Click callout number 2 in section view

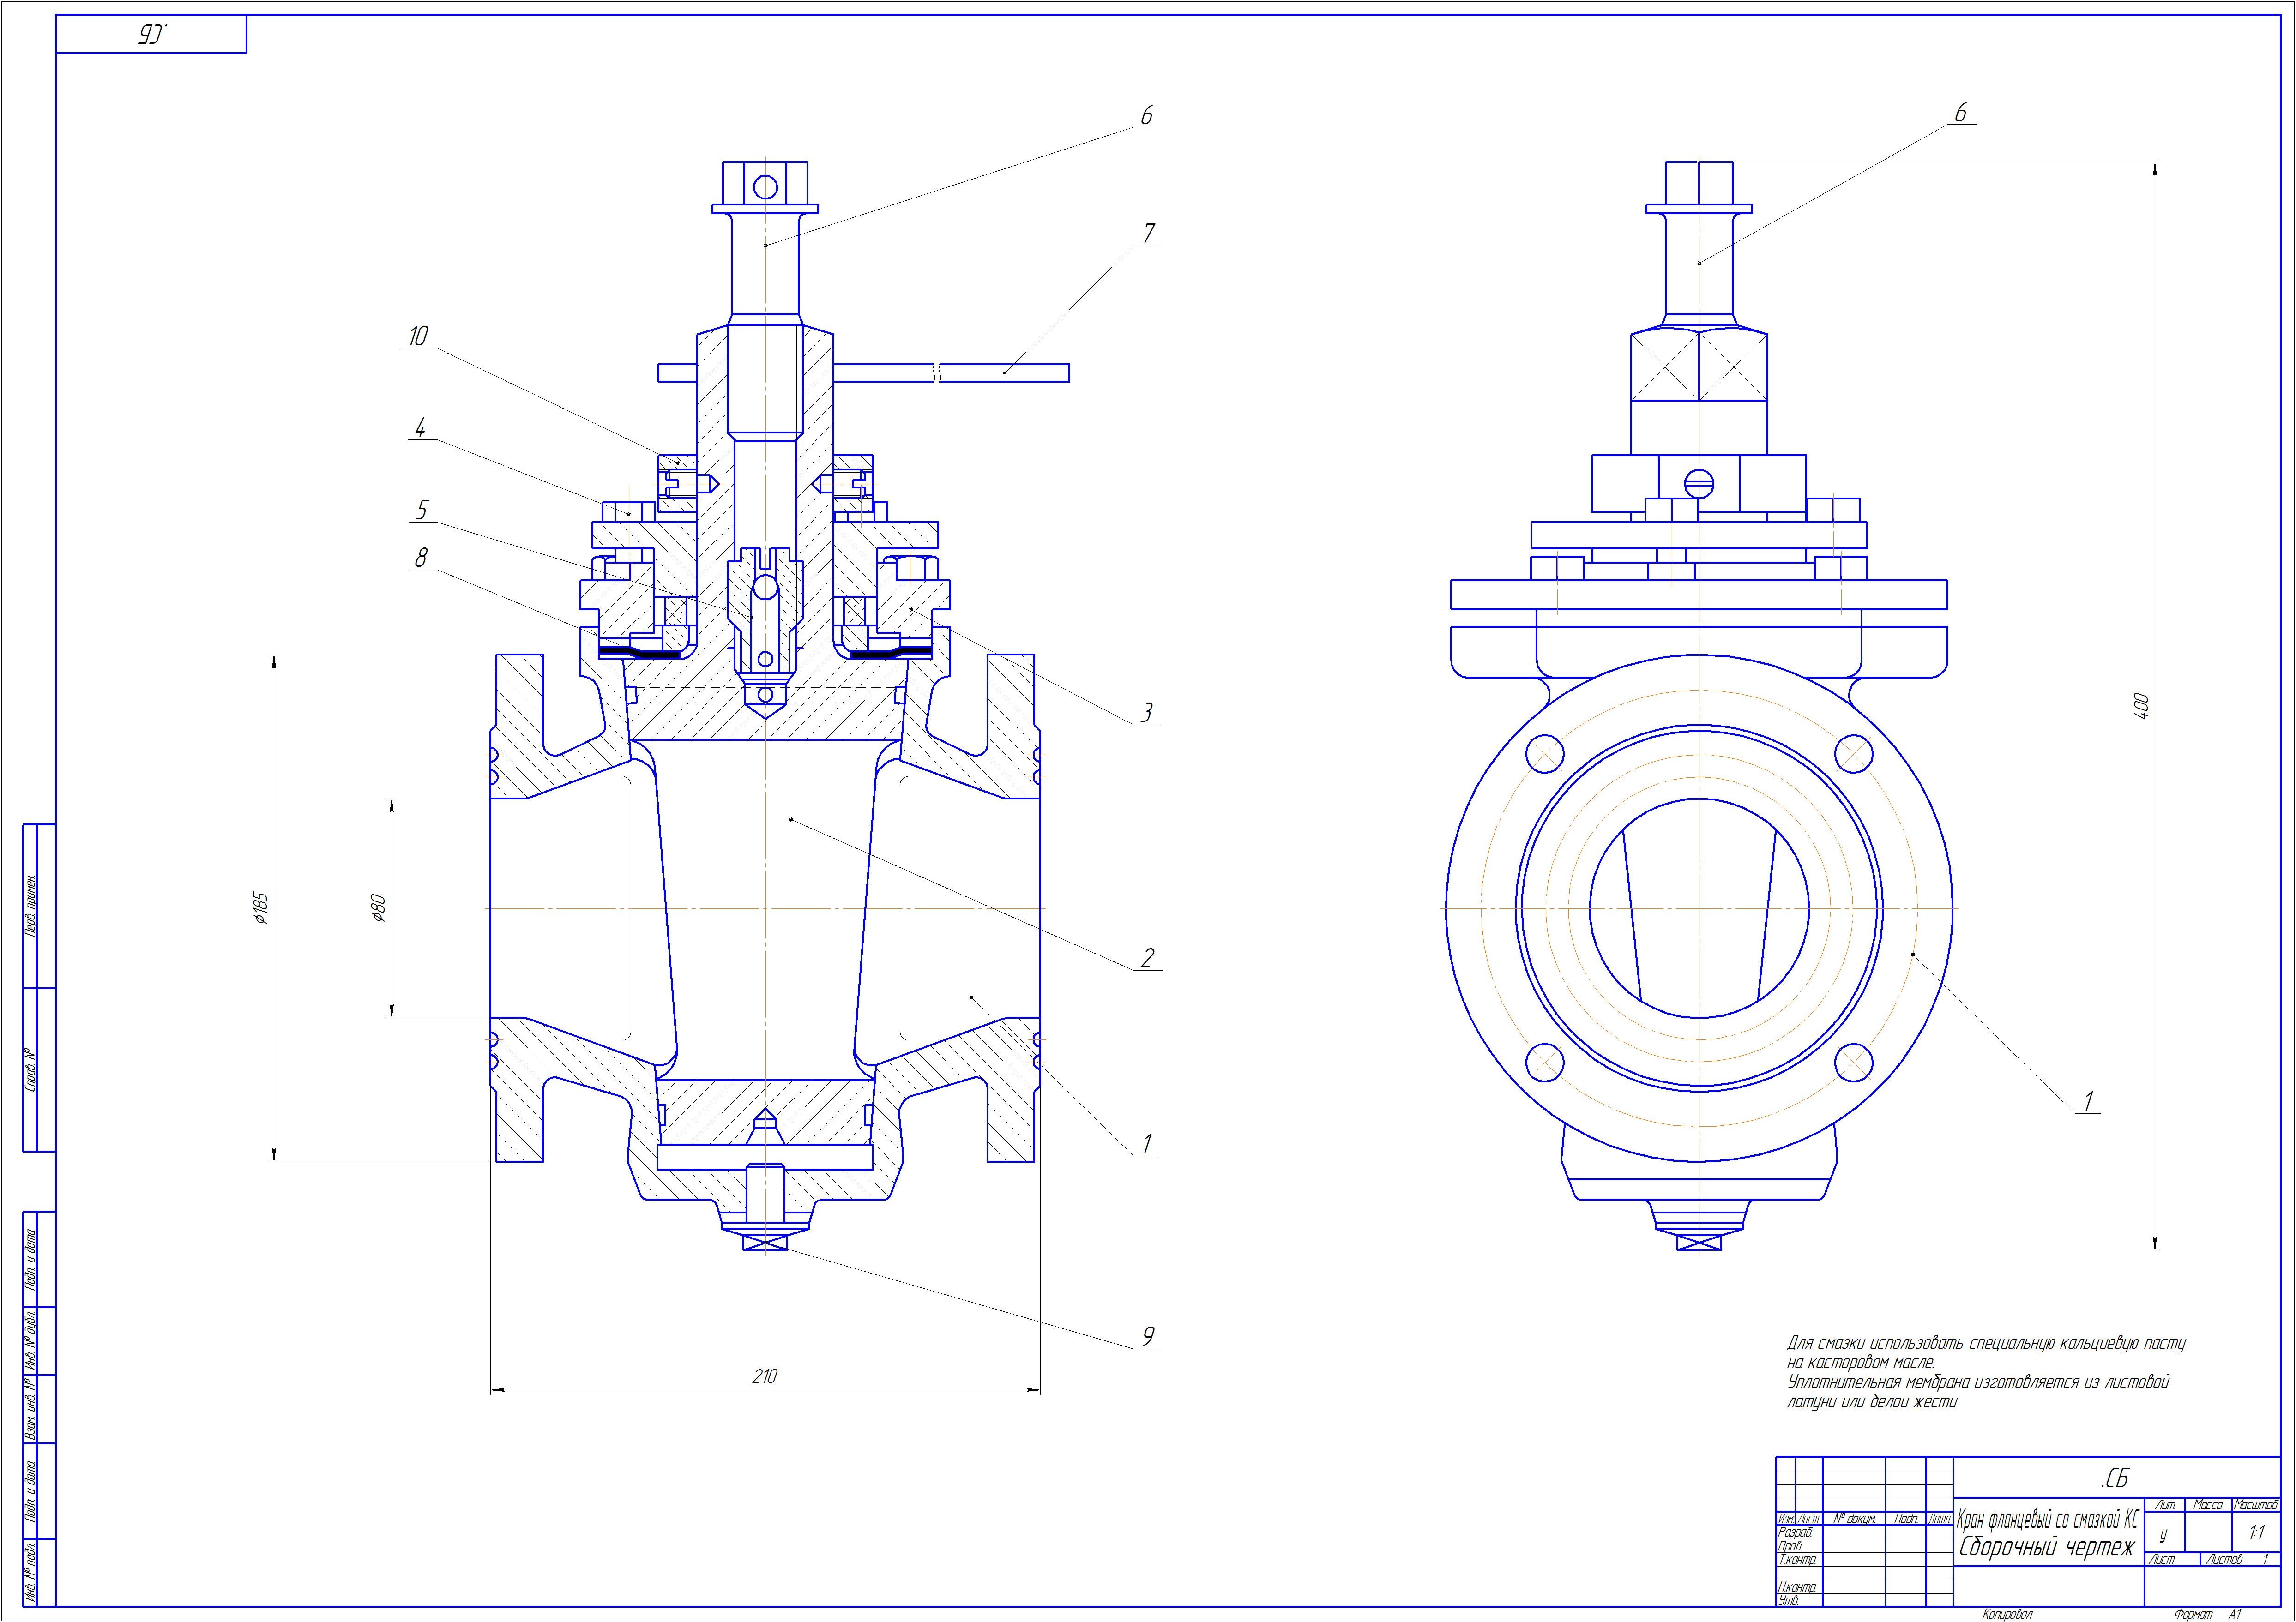coord(1147,958)
